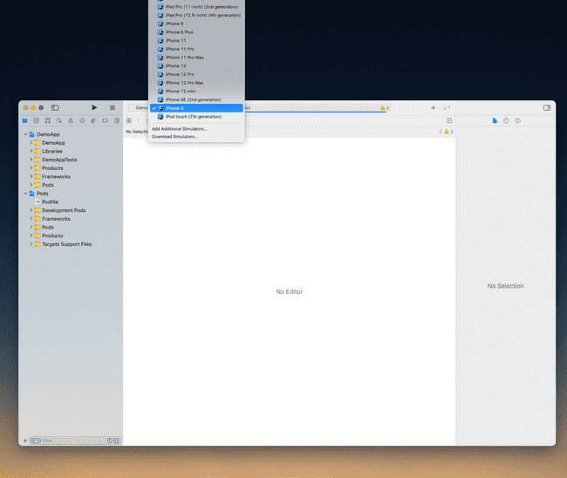
Task: Open the Debug navigator icon
Action: 93,120
